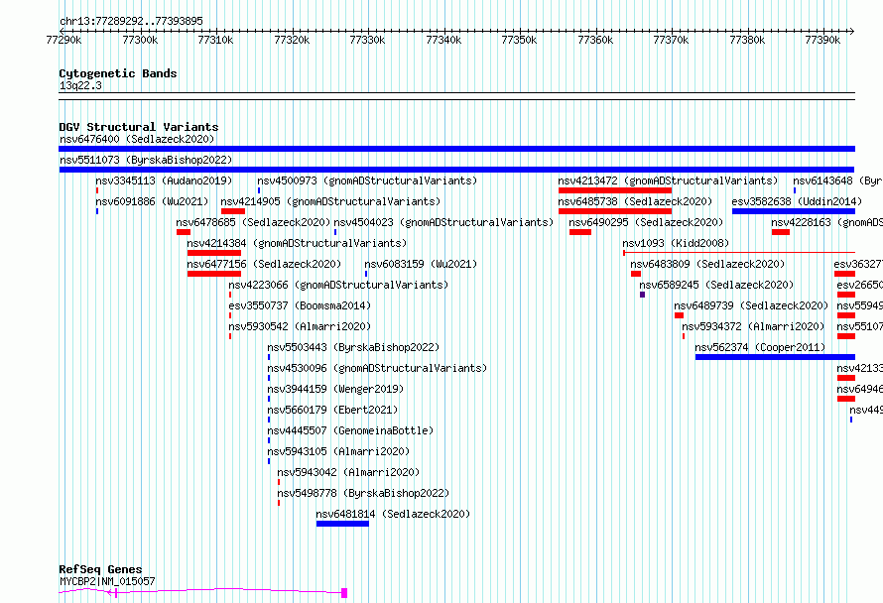This screenshot has width=883, height=603.
Task: Open nsv5943105 (Almarri2020) label
Action: tap(338, 451)
